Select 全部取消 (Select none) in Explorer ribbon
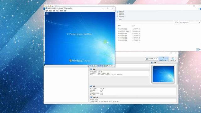The height and width of the screenshot is (113, 201). (120, 14)
